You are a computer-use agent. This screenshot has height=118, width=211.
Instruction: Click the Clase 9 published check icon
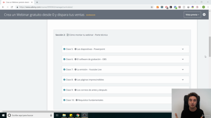click(x=64, y=90)
